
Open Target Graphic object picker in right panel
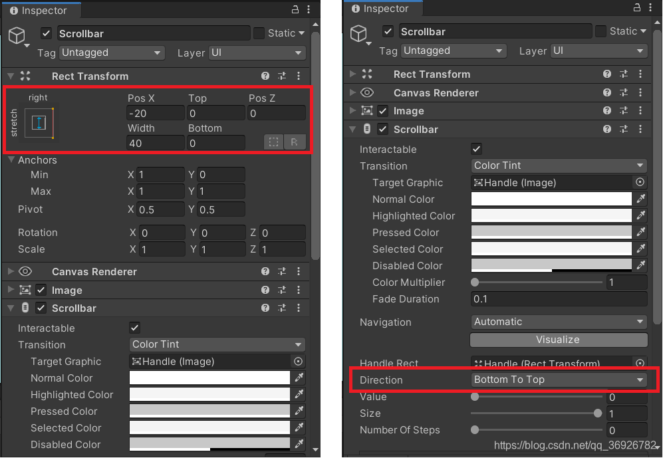coord(640,182)
